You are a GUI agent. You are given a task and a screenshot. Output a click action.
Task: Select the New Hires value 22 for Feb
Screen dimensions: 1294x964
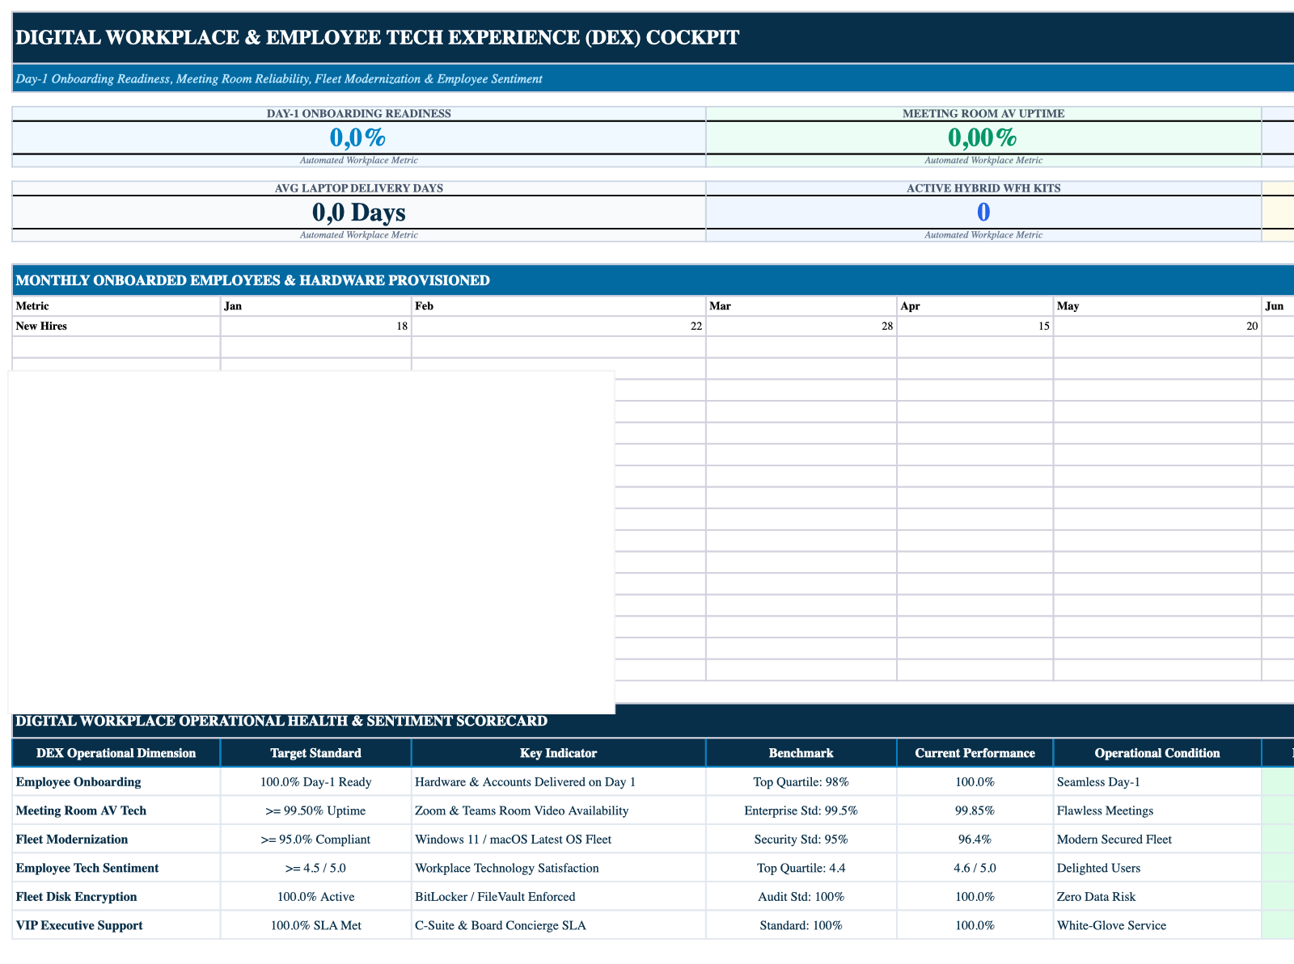click(559, 326)
